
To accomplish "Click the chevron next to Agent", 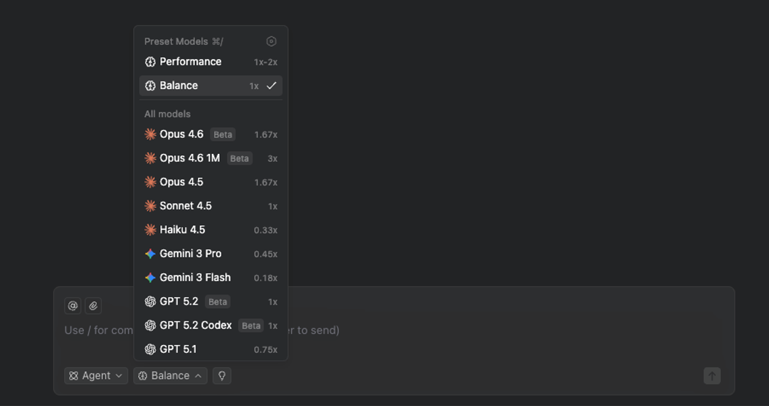I will [119, 376].
